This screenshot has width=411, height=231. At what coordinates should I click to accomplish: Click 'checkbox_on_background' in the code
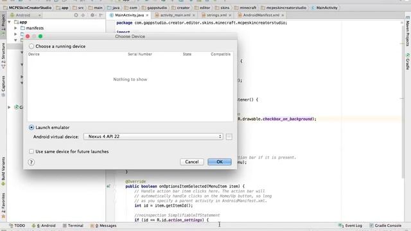click(x=288, y=119)
